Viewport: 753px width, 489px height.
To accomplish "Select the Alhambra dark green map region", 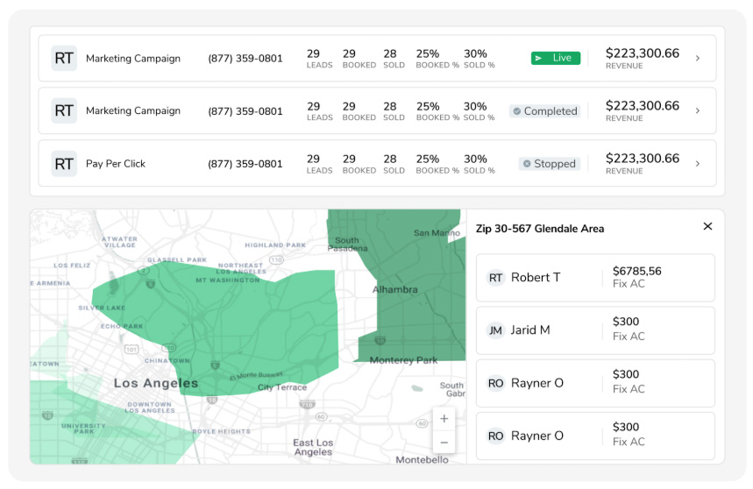I will [x=412, y=315].
